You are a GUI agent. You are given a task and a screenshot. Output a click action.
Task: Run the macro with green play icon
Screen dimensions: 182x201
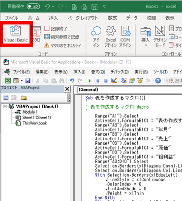click(90, 81)
